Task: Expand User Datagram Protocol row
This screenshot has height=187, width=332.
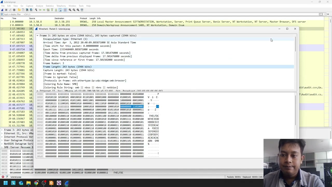Action: tap(2, 140)
